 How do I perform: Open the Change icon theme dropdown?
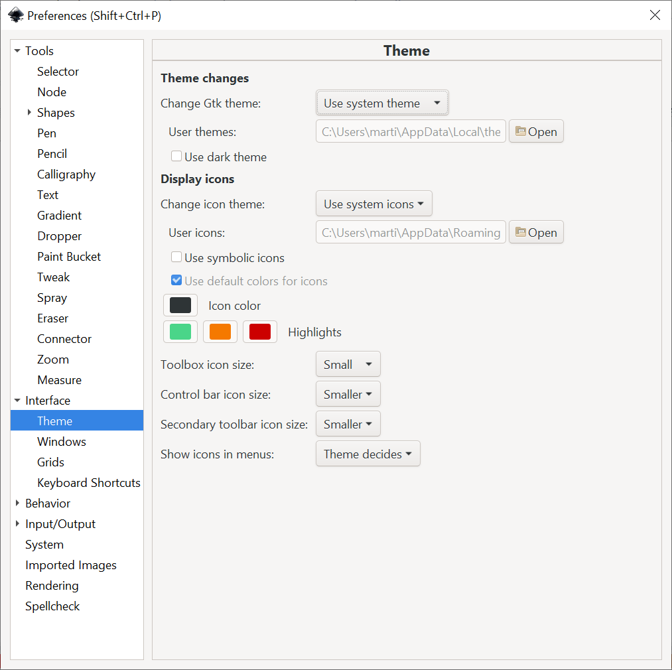(373, 204)
